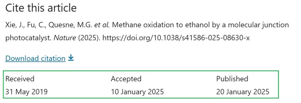This screenshot has width=301, height=103.
Task: Select the 'Accepted' label
Action: pos(126,79)
